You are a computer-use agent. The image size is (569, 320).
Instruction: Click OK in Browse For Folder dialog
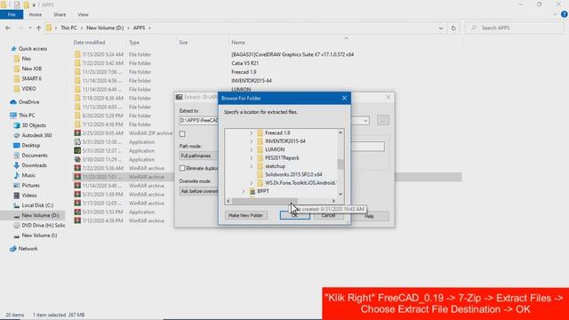[294, 215]
